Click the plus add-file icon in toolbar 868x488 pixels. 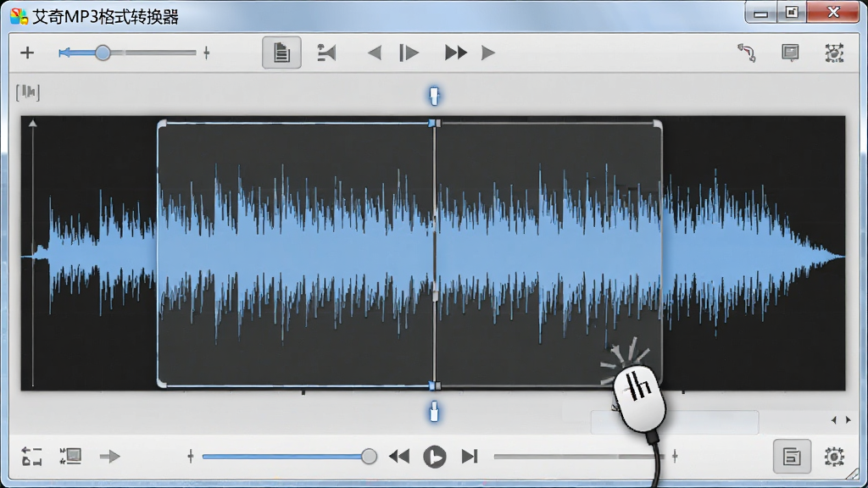tap(27, 53)
